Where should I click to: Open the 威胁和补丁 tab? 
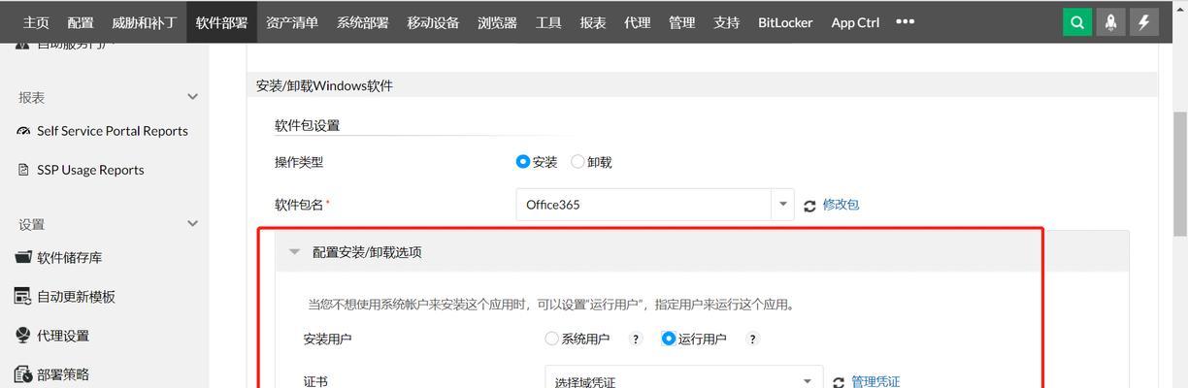tap(144, 22)
